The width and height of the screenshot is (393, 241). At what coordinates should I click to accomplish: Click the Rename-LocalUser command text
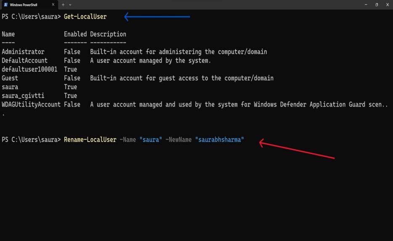[90, 139]
